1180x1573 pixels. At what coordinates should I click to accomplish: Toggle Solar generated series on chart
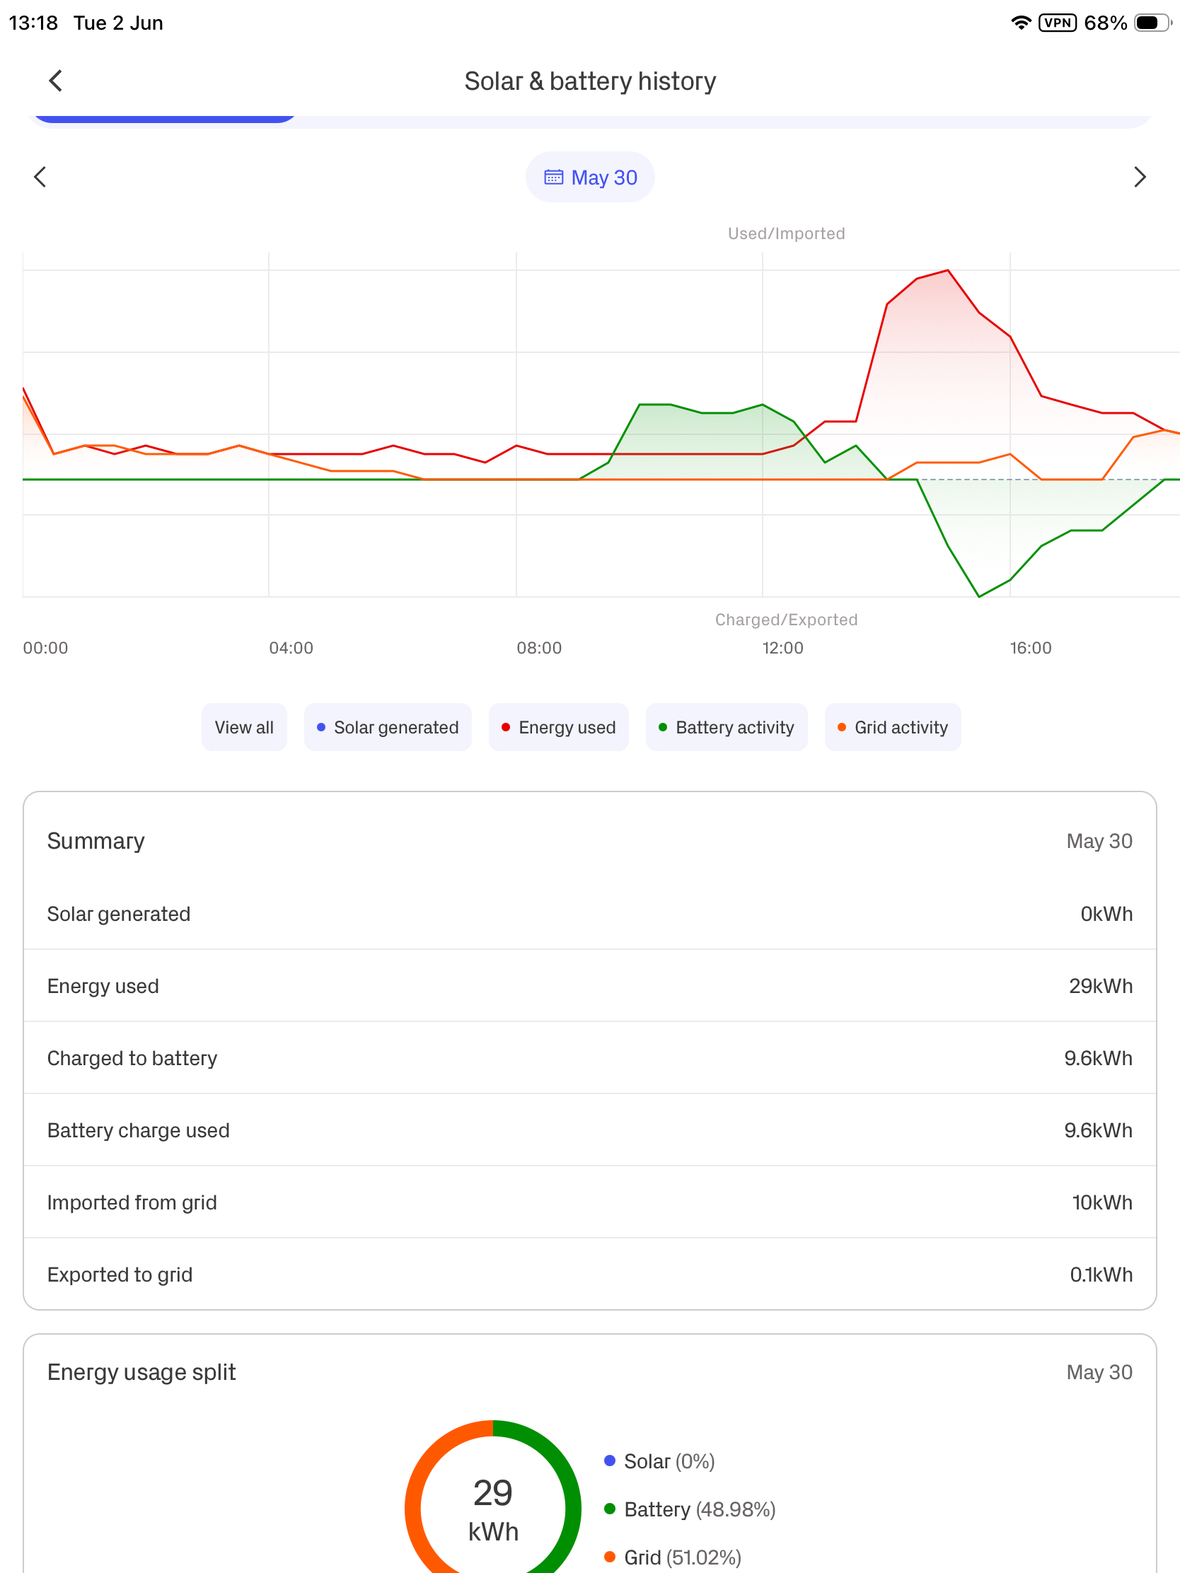coord(388,727)
